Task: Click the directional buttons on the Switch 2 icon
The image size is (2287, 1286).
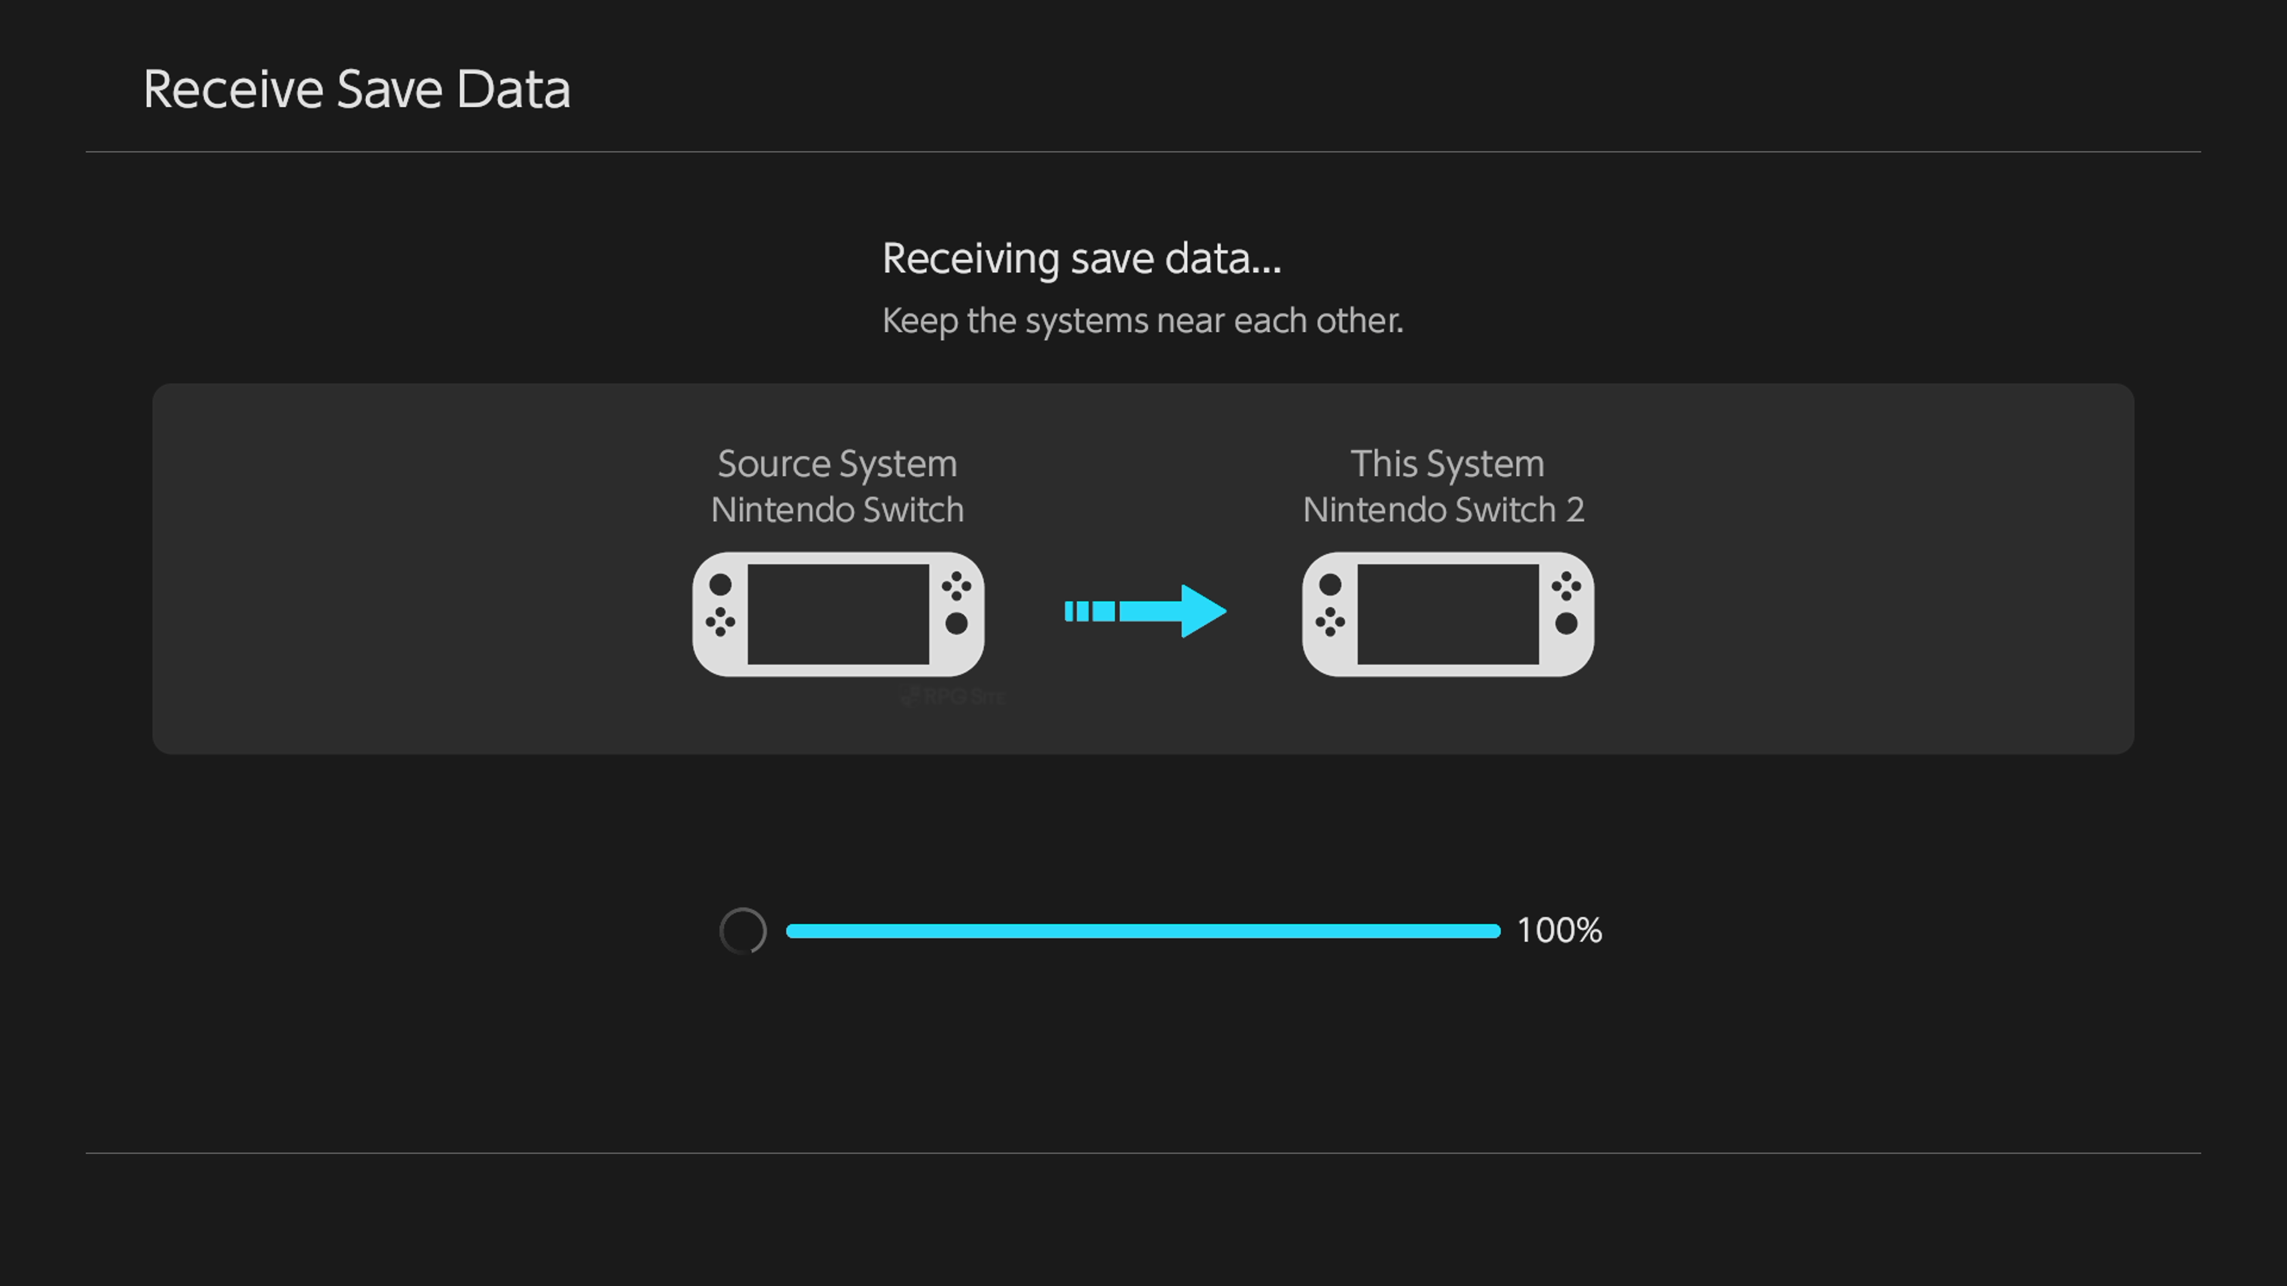Action: pyautogui.click(x=1330, y=622)
